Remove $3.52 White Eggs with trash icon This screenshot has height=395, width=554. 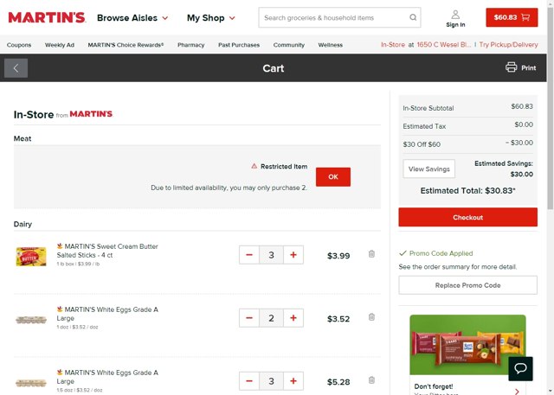[371, 317]
